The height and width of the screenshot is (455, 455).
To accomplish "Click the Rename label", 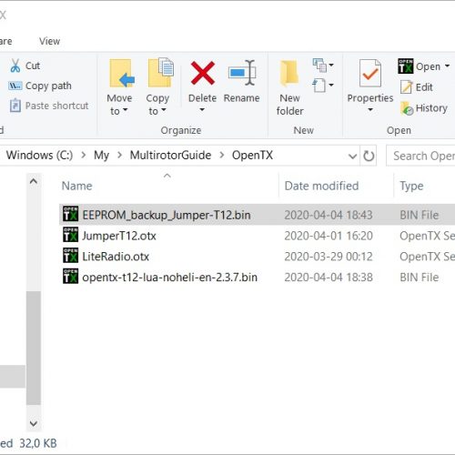I will tap(242, 98).
